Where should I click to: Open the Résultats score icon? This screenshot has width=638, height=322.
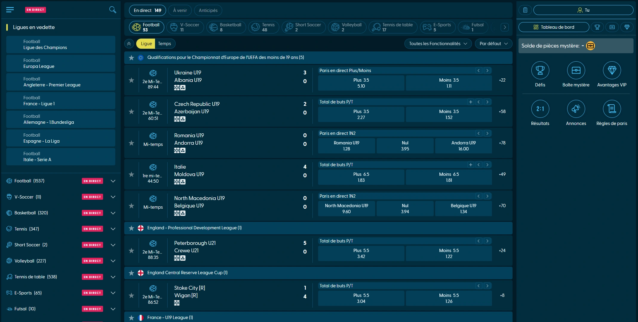point(540,109)
